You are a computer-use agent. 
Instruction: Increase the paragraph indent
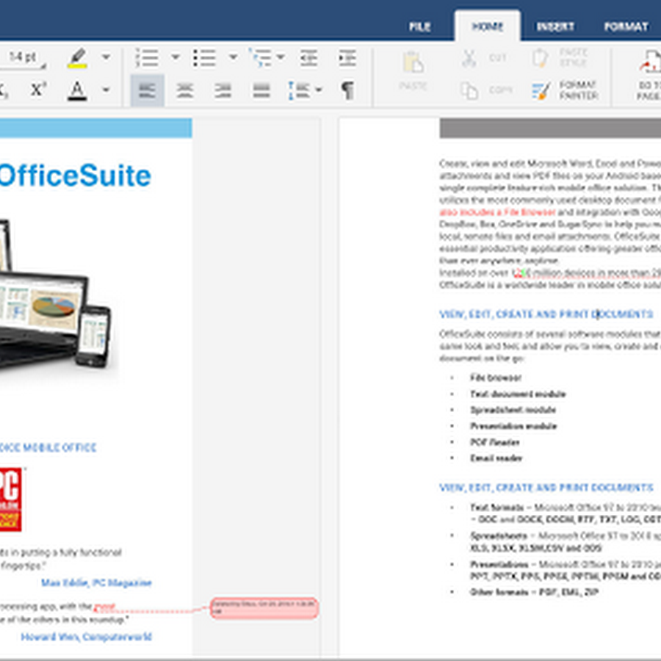click(347, 58)
